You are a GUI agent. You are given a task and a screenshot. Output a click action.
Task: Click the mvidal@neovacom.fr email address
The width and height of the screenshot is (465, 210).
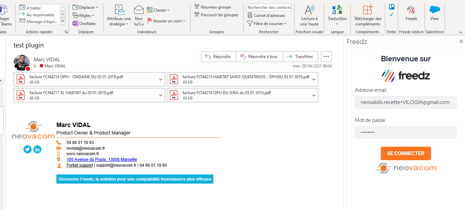86,148
